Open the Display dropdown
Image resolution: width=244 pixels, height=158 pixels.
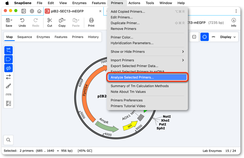pos(228,37)
